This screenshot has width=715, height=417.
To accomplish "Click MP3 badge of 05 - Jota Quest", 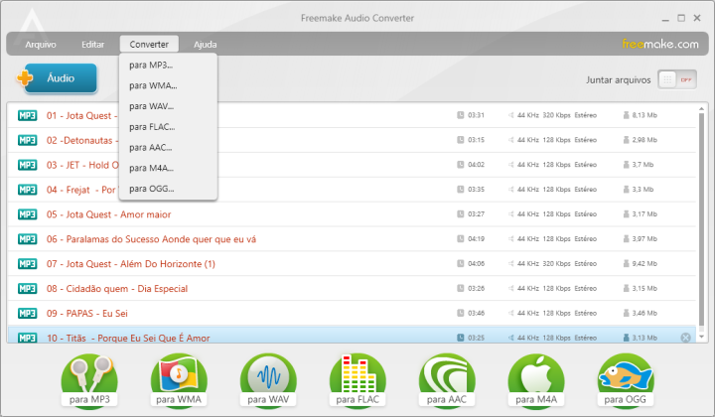I will [x=28, y=214].
